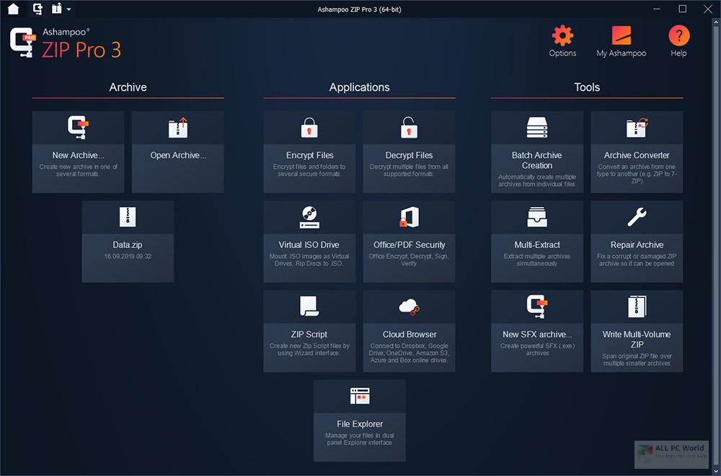Click the 'New Archive...' label

78,156
